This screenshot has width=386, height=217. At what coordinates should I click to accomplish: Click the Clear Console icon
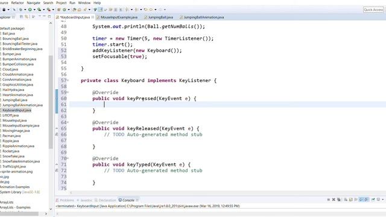coord(346,200)
